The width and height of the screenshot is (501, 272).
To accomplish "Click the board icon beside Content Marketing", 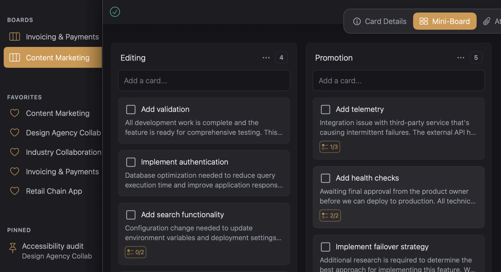I will (14, 57).
